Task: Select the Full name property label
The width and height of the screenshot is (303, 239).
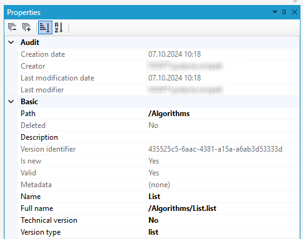Action: (x=37, y=208)
